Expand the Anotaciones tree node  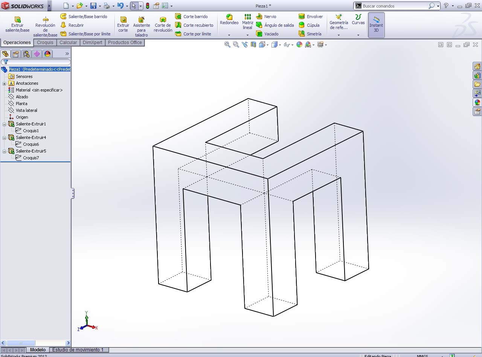[5, 83]
